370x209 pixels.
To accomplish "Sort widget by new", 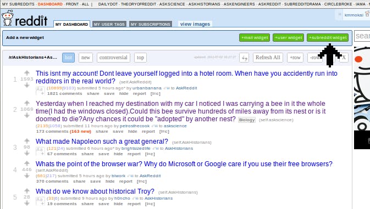I will click(x=86, y=58).
